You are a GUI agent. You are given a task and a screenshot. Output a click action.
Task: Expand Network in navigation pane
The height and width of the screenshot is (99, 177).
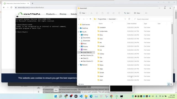[x=79, y=65]
